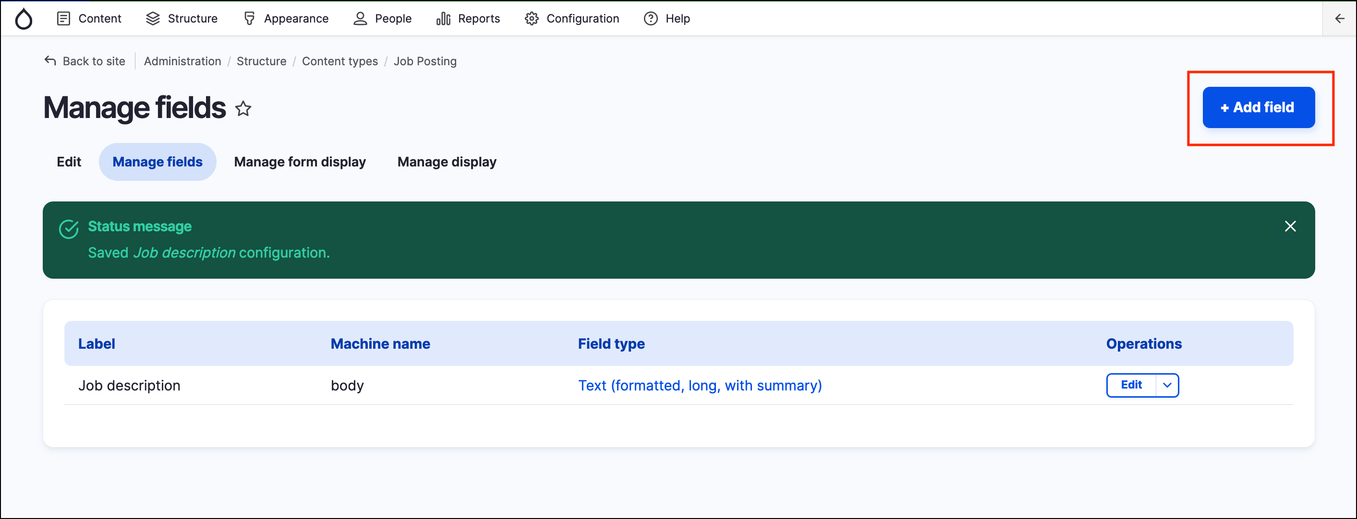The height and width of the screenshot is (519, 1357).
Task: Switch to the Manage form display tab
Action: 299,162
